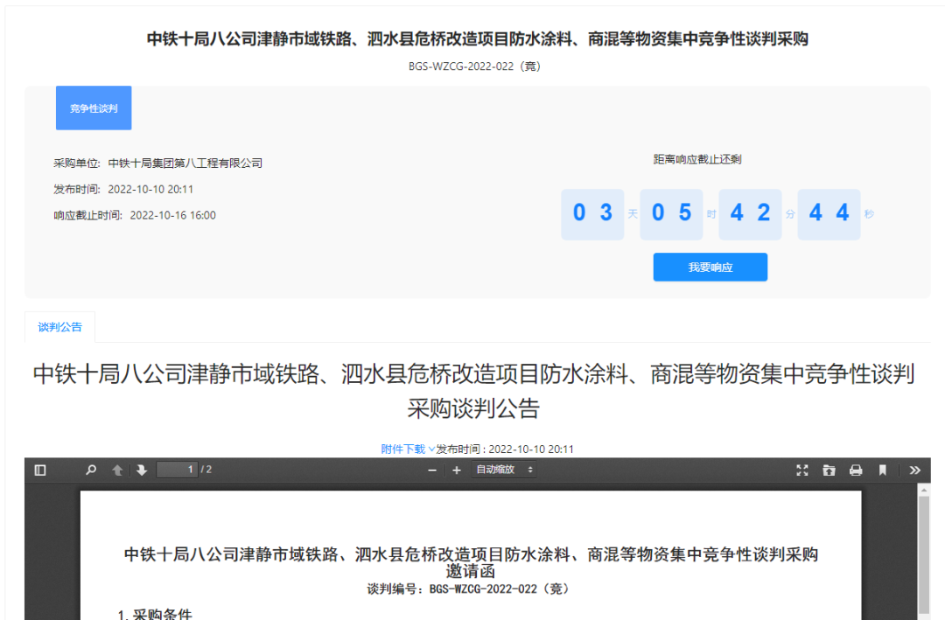Click the 距离响应截止还剩 countdown label
Image resolution: width=945 pixels, height=620 pixels.
click(697, 159)
